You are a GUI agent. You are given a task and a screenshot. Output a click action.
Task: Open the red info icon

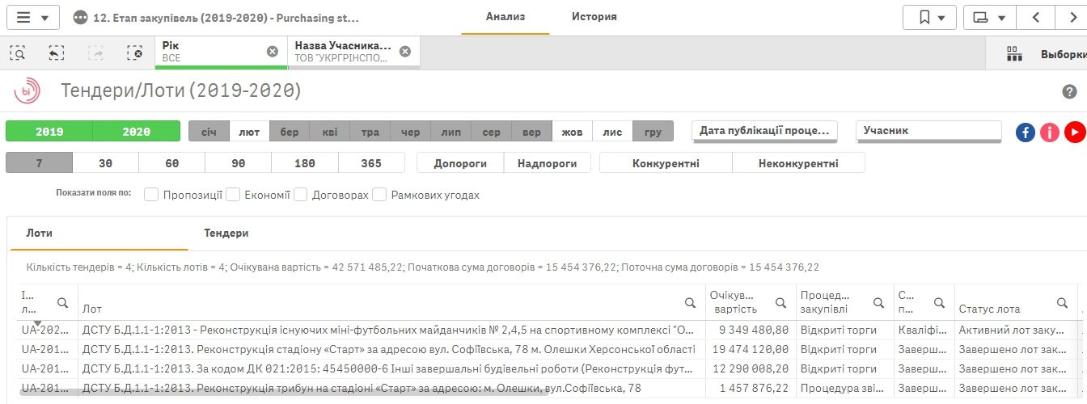(1050, 132)
